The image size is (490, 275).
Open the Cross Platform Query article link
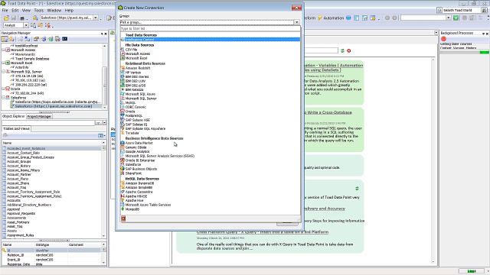263,232
